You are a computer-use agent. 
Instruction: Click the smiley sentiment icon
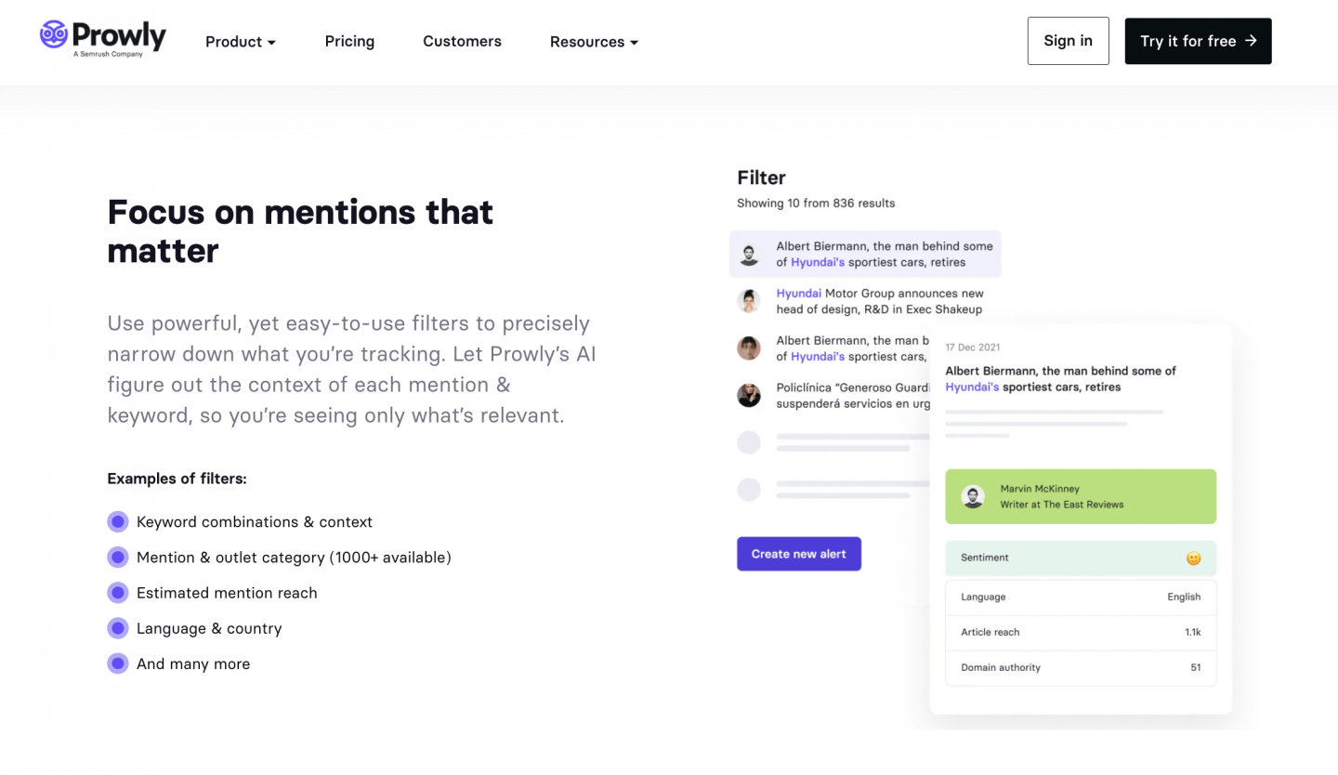pyautogui.click(x=1193, y=558)
